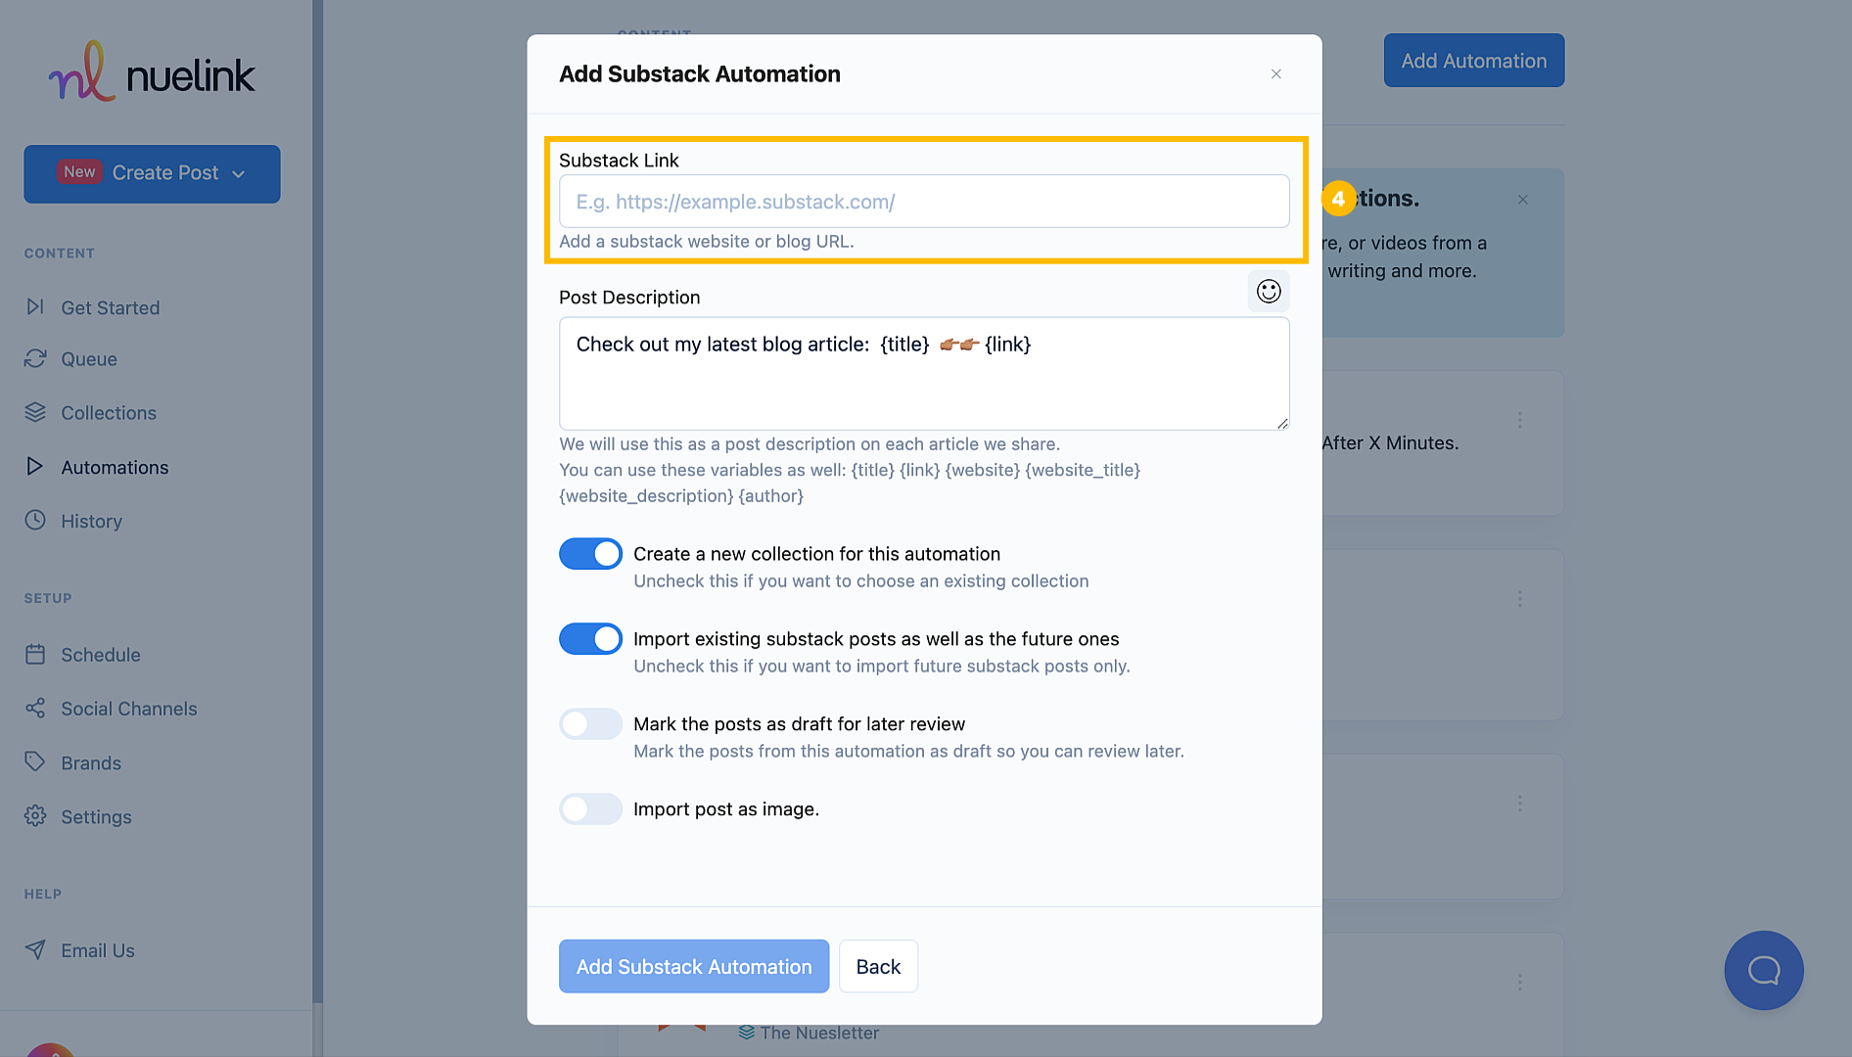
Task: Click inside the Post Description textarea
Action: tap(924, 374)
